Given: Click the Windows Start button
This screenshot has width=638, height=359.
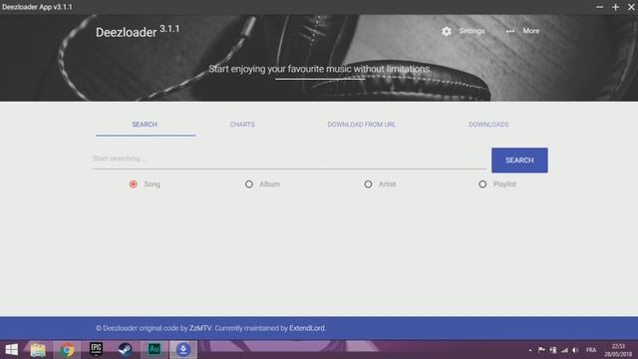Looking at the screenshot, I should click(11, 350).
